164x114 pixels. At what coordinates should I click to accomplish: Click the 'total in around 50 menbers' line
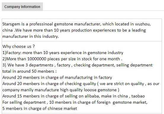click(30, 71)
